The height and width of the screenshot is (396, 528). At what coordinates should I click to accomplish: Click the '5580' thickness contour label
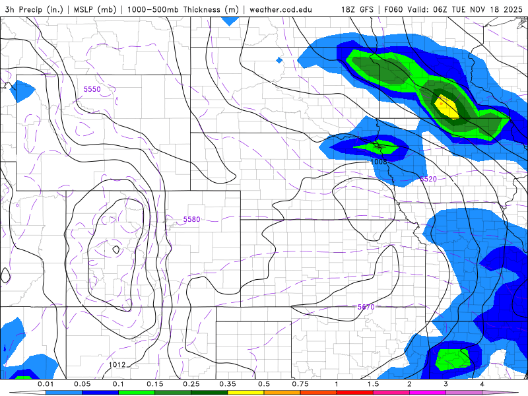[x=191, y=220]
